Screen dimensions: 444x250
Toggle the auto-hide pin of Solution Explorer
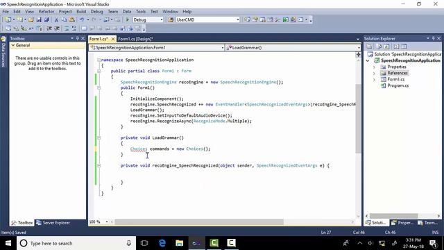click(433, 38)
